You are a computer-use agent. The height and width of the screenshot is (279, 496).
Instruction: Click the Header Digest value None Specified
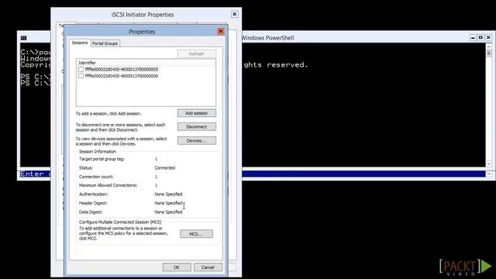(168, 203)
